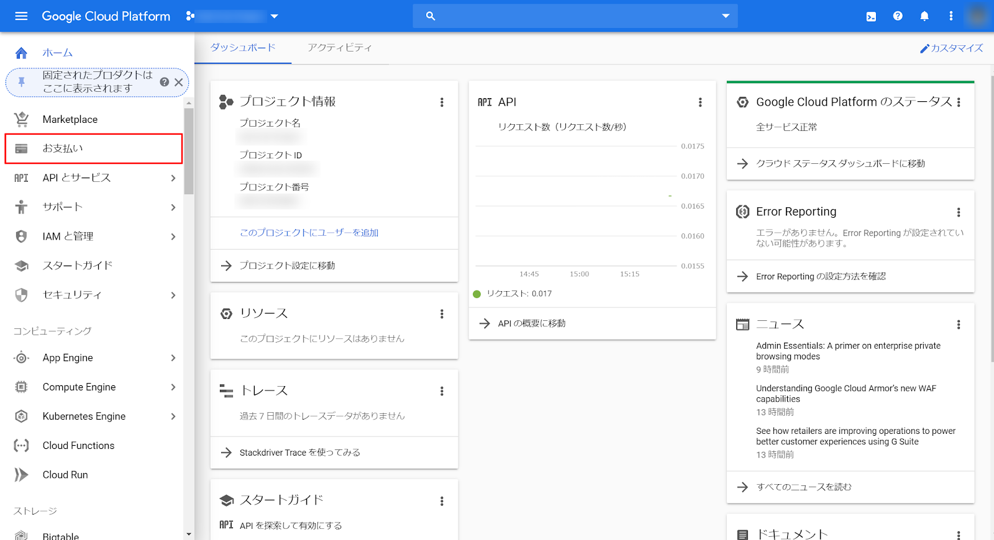The image size is (994, 540).
Task: Click API を探索して有効にする link
Action: pyautogui.click(x=291, y=526)
